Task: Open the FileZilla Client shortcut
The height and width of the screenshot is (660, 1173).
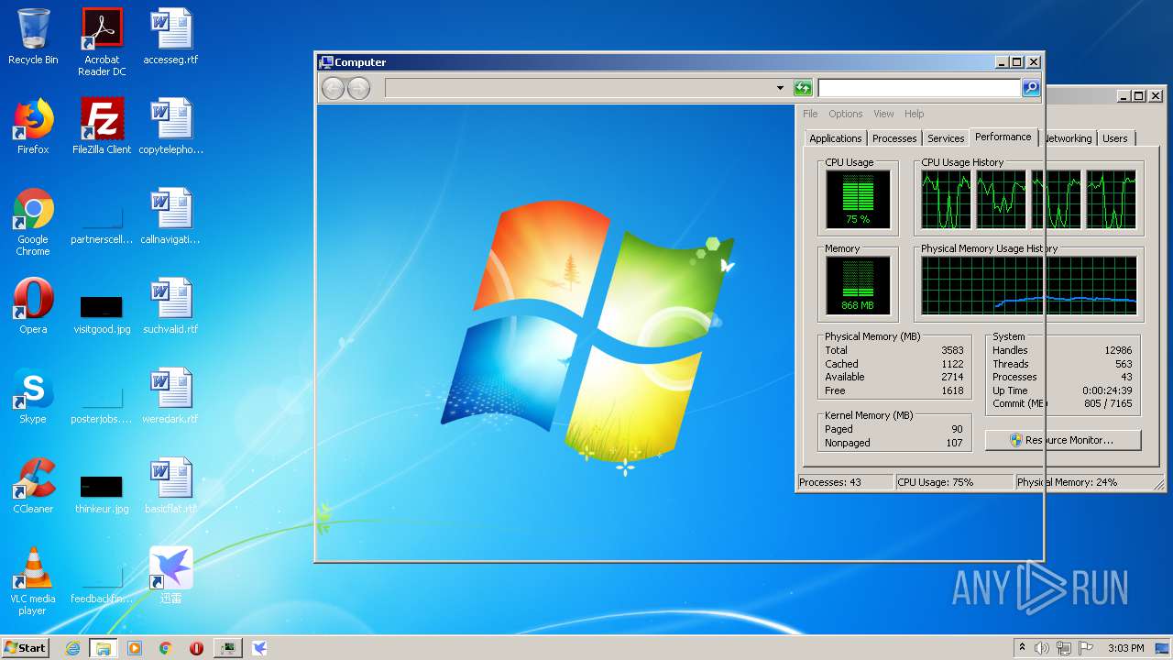Action: tap(102, 126)
